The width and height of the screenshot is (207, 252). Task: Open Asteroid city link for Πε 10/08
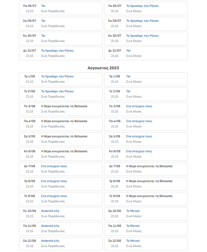tap(50, 211)
